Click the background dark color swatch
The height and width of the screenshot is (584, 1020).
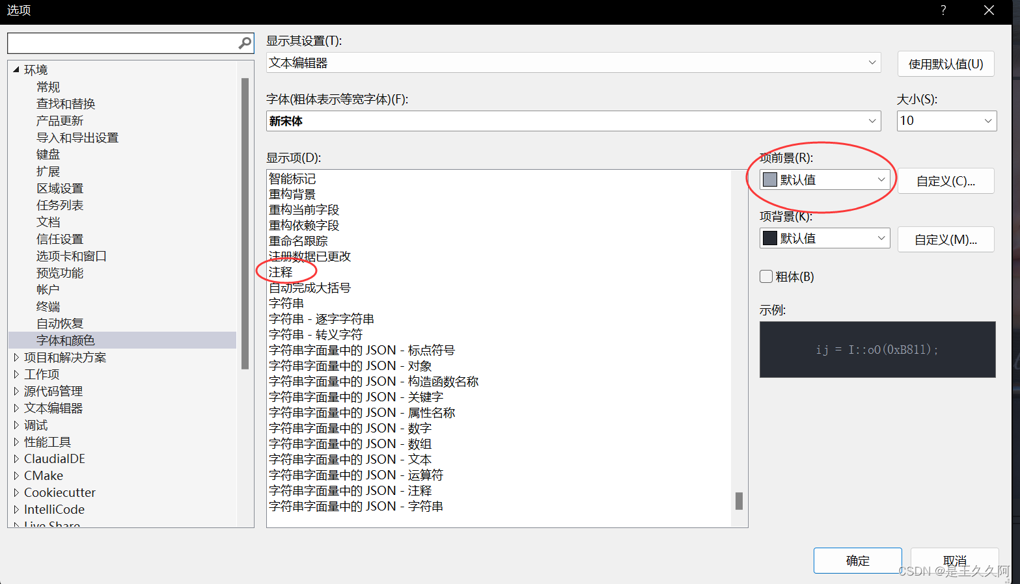pos(770,238)
